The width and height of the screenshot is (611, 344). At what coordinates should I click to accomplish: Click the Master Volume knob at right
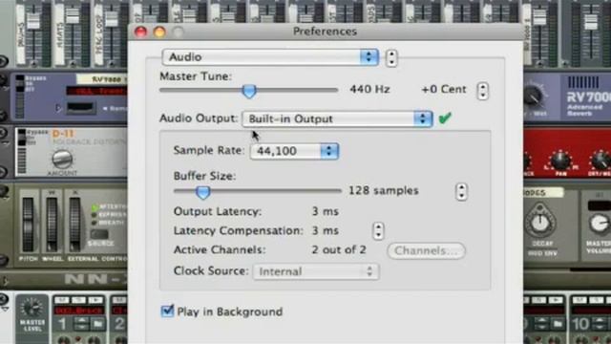coord(600,224)
